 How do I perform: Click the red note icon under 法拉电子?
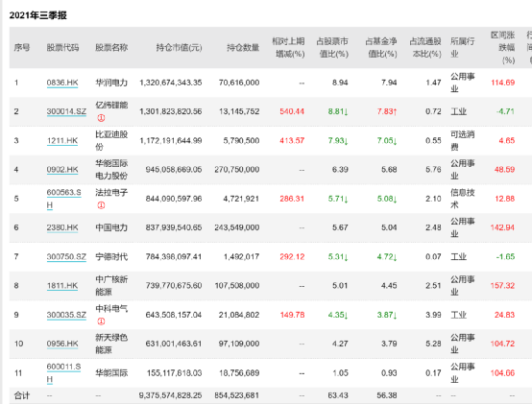101,205
